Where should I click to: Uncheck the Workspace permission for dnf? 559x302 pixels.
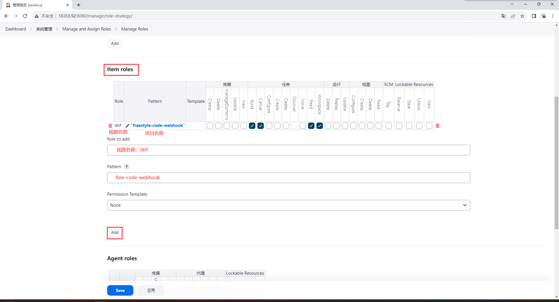320,126
